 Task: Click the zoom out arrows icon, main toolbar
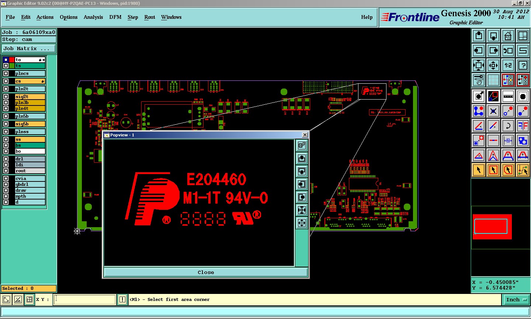493,65
